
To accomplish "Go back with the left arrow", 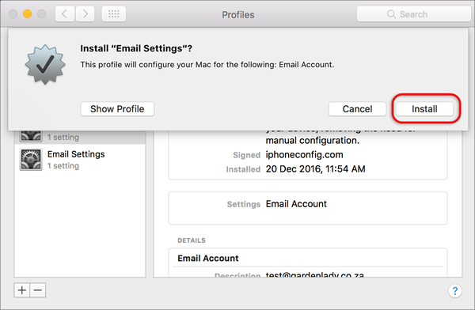I will coord(65,14).
